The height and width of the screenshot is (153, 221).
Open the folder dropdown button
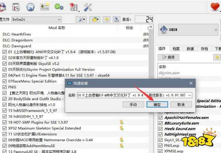pos(95,19)
